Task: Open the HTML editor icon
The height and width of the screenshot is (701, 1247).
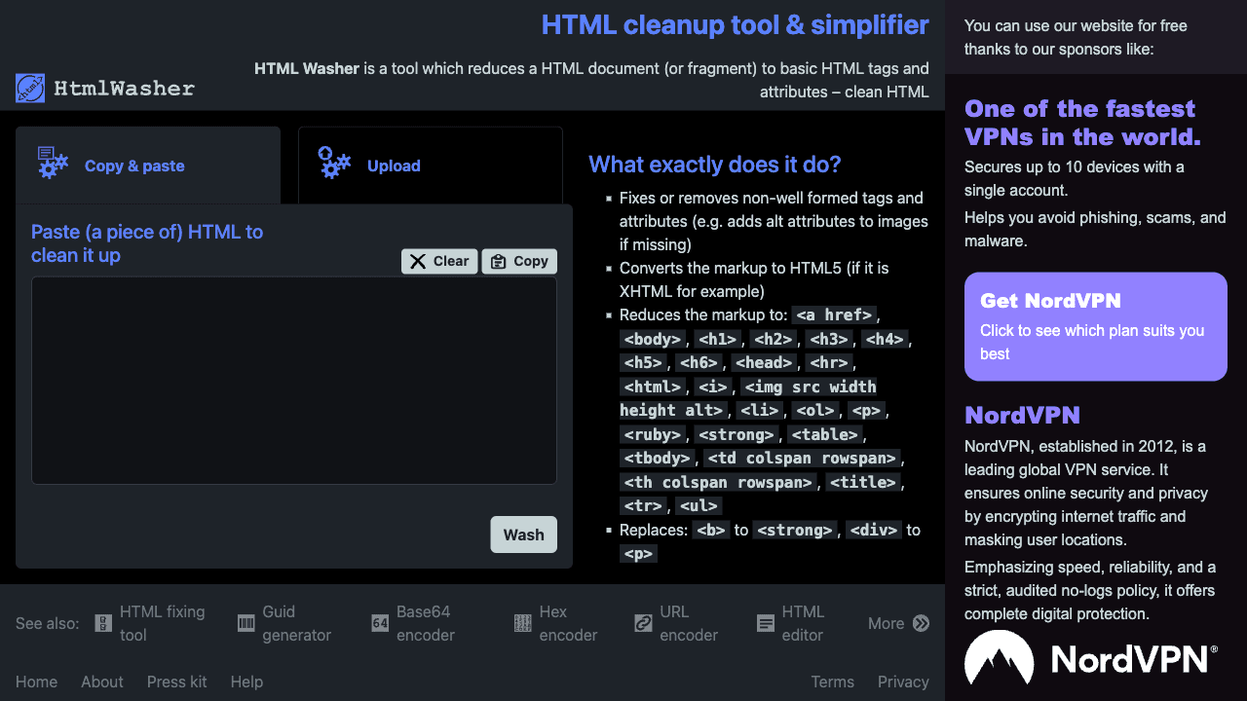Action: point(764,623)
